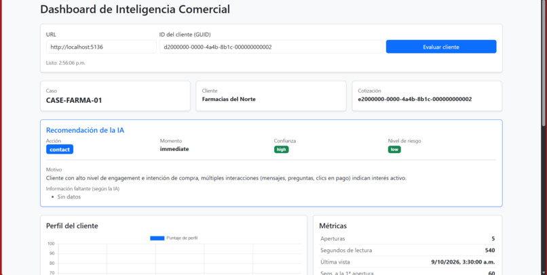The height and width of the screenshot is (275, 547).
Task: Click the Información faltante (según la IA) label
Action: pos(83,189)
